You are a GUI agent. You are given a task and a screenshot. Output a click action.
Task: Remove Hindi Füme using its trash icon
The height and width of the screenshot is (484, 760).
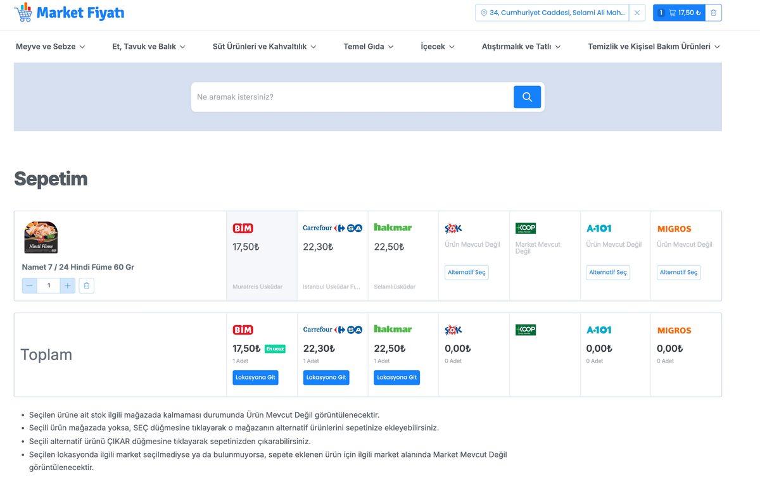85,285
